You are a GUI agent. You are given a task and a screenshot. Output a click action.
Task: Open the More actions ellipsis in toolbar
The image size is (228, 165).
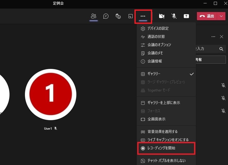click(143, 16)
